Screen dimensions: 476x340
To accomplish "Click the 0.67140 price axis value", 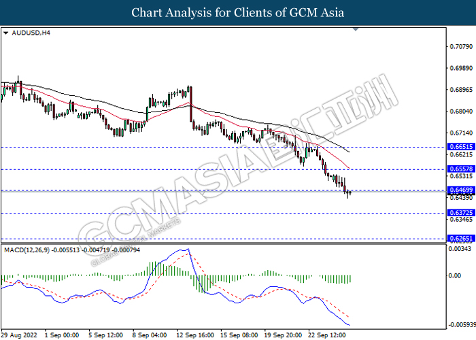I will click(461, 133).
